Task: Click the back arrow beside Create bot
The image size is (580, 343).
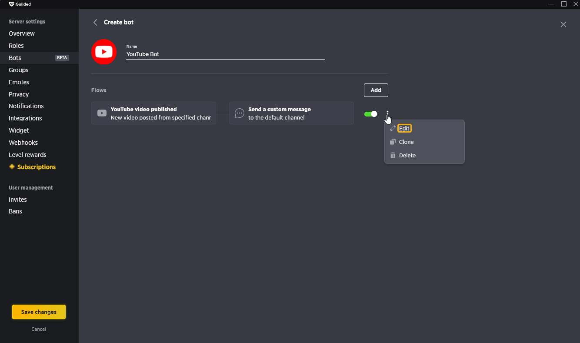Action: click(x=95, y=22)
